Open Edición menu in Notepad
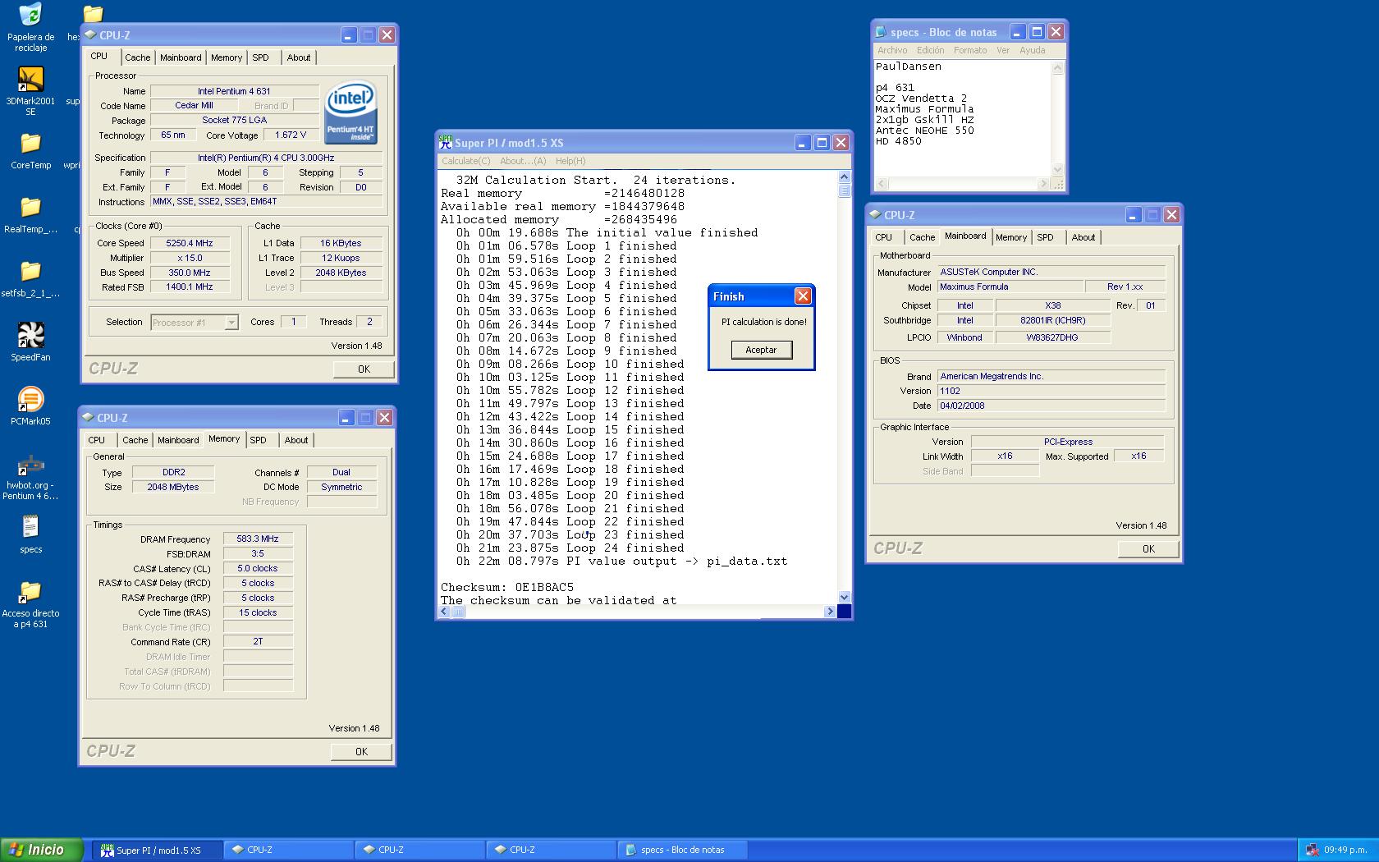 click(x=931, y=50)
